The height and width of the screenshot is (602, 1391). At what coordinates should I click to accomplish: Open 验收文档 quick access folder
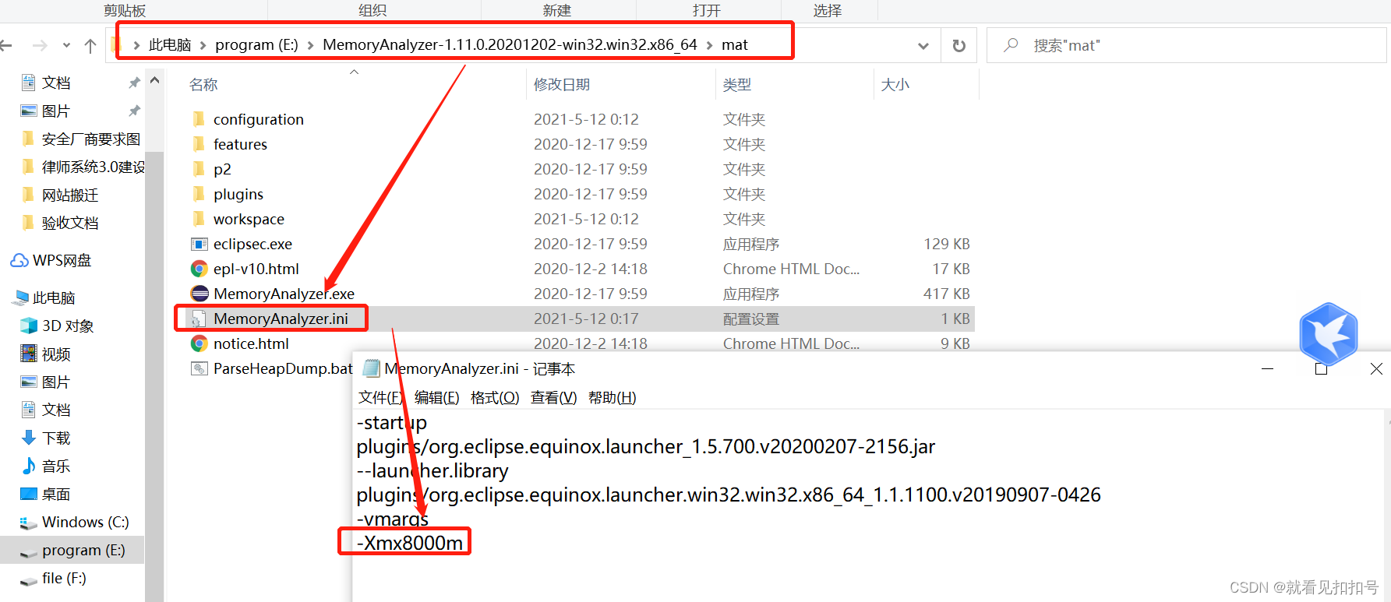(x=60, y=223)
